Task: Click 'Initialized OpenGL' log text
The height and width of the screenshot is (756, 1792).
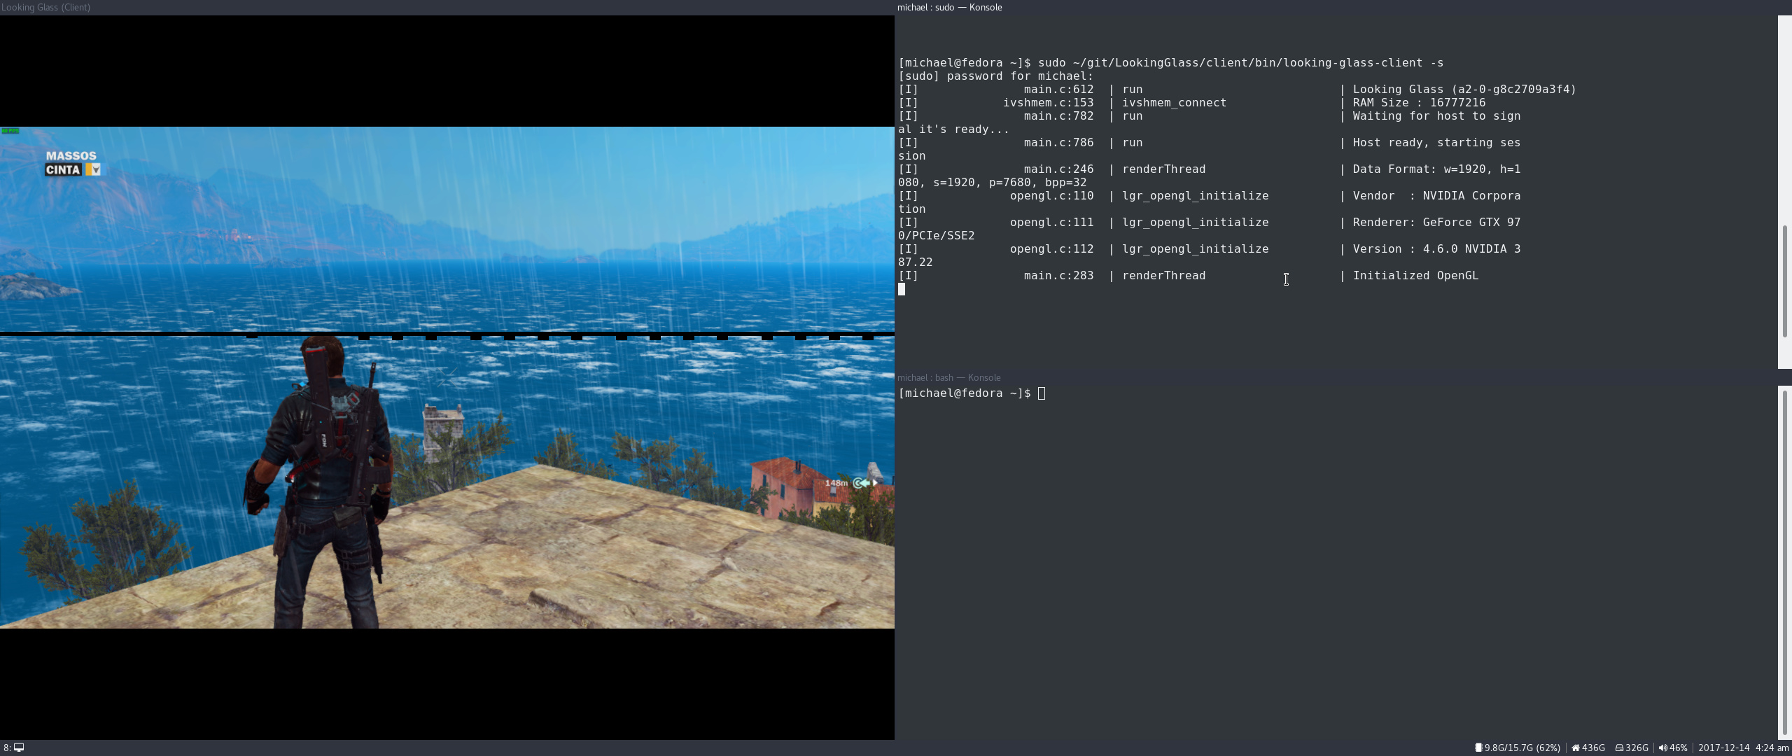Action: coord(1415,276)
